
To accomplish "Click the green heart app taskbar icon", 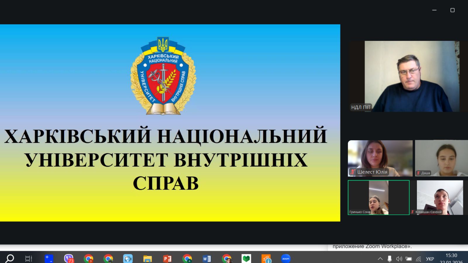I will (x=246, y=259).
